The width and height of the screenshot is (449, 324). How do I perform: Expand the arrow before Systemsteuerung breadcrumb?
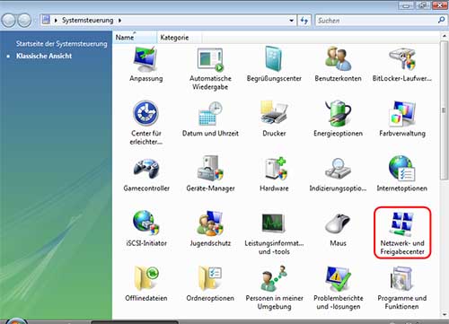point(56,21)
